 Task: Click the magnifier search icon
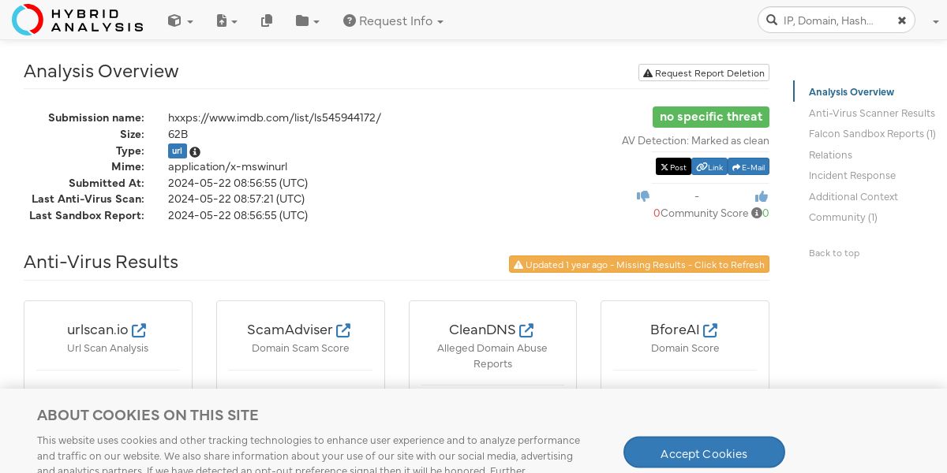[771, 20]
